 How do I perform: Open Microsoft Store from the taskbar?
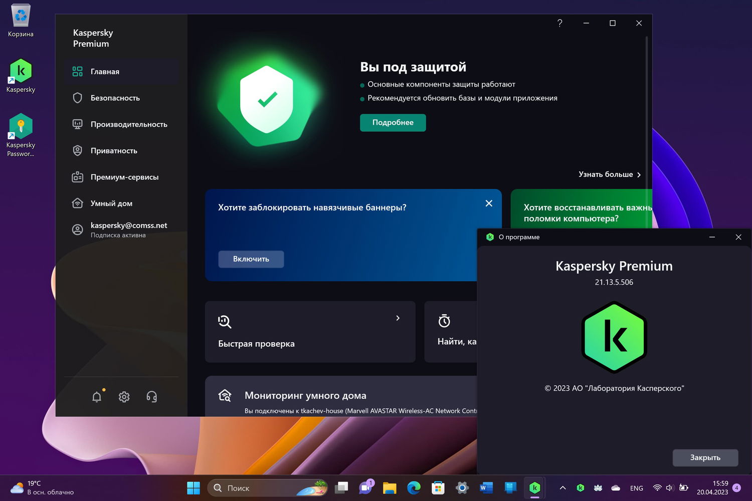click(438, 488)
